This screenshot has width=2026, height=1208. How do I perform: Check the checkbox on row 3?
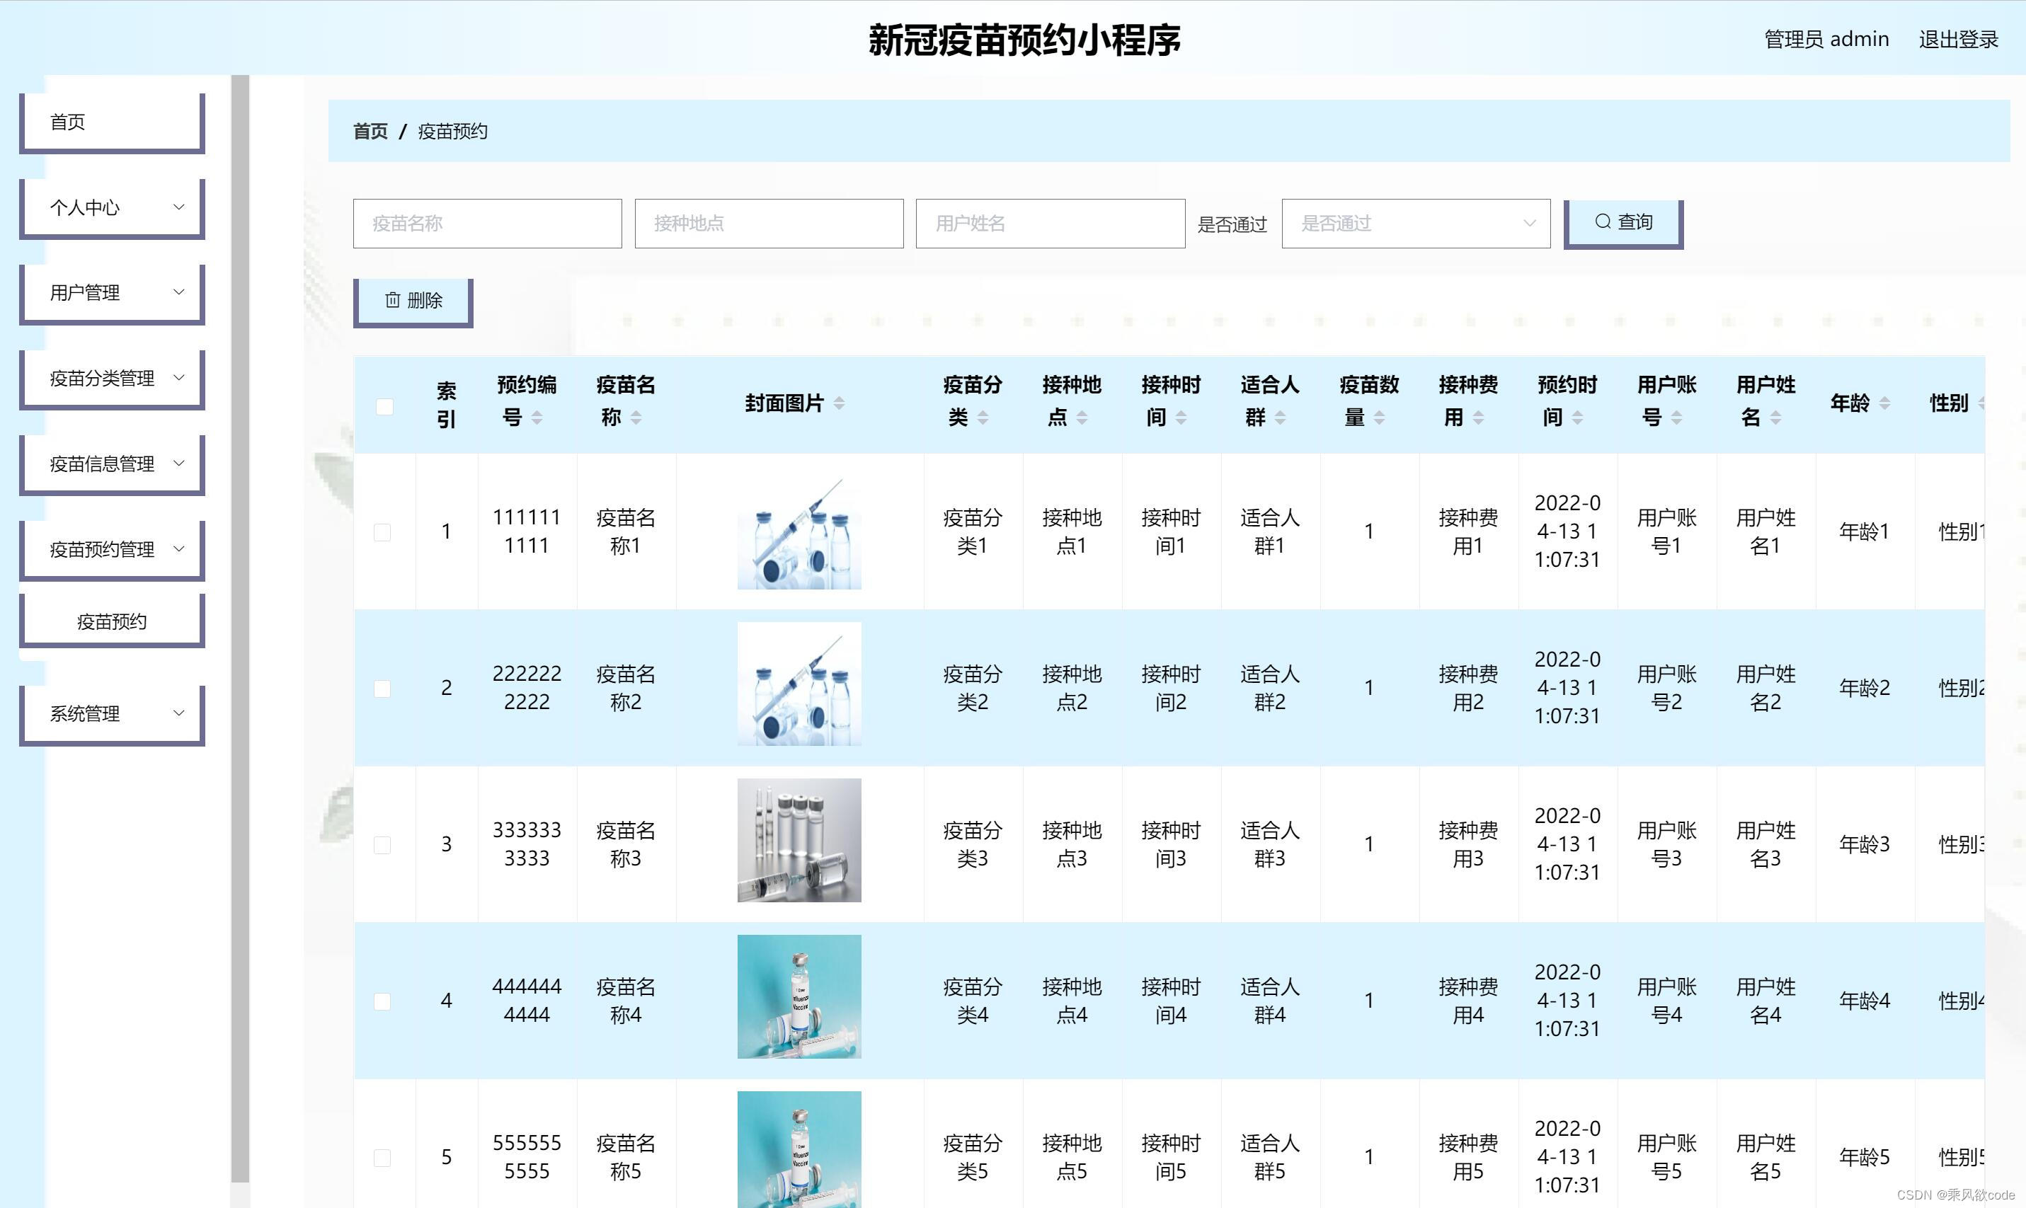tap(384, 844)
